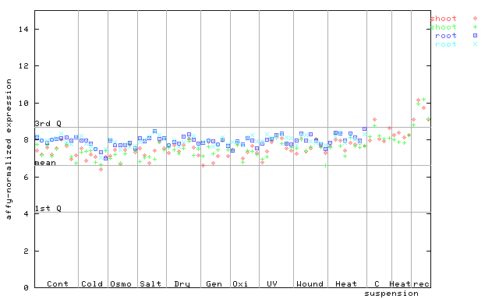Click the 'Osmo' category label
Screen dimensions: 499x299
click(121, 283)
